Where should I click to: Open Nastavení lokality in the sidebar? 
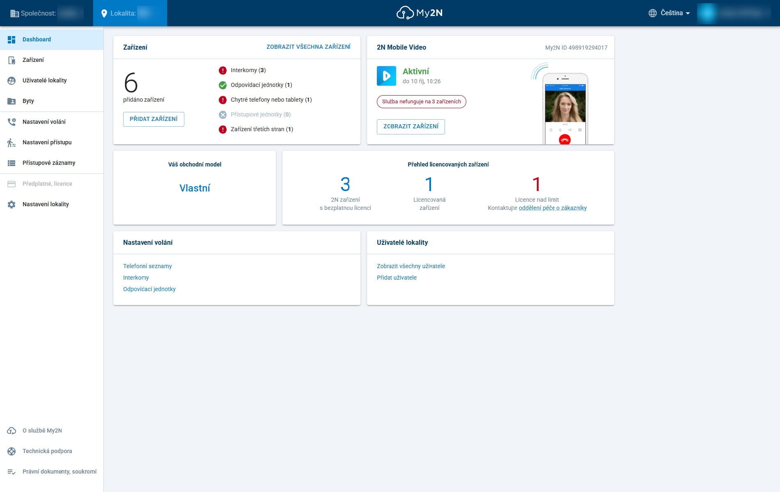point(52,204)
